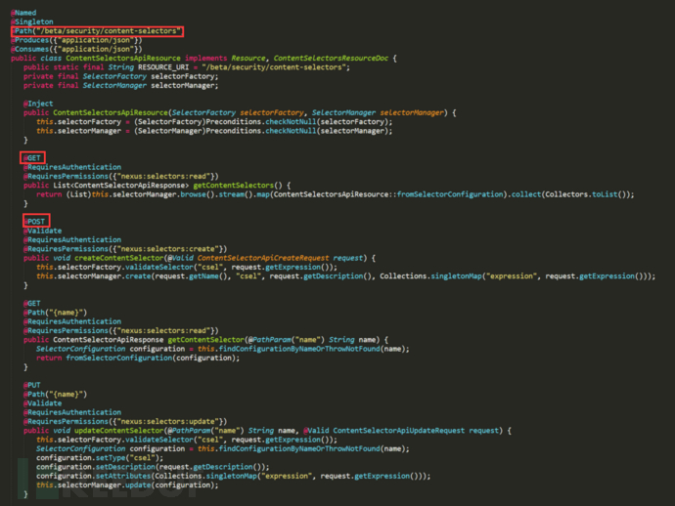675x506 pixels.
Task: Select ContentSelectorApiUpdateRequest parameter type
Action: click(x=398, y=431)
